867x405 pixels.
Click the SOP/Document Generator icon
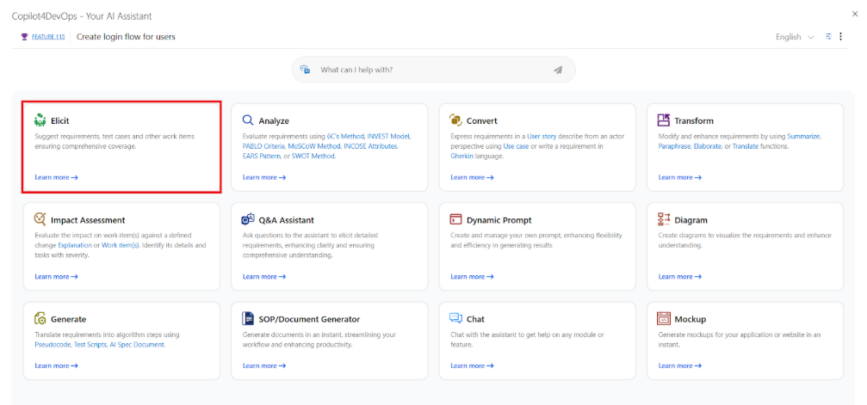(248, 319)
